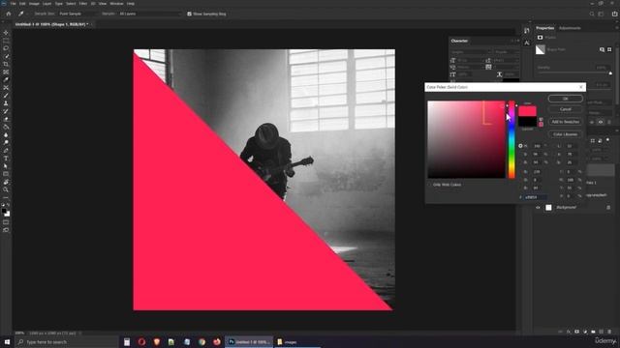The height and width of the screenshot is (348, 620).
Task: Select the Background layer thumbnail
Action: [x=548, y=208]
